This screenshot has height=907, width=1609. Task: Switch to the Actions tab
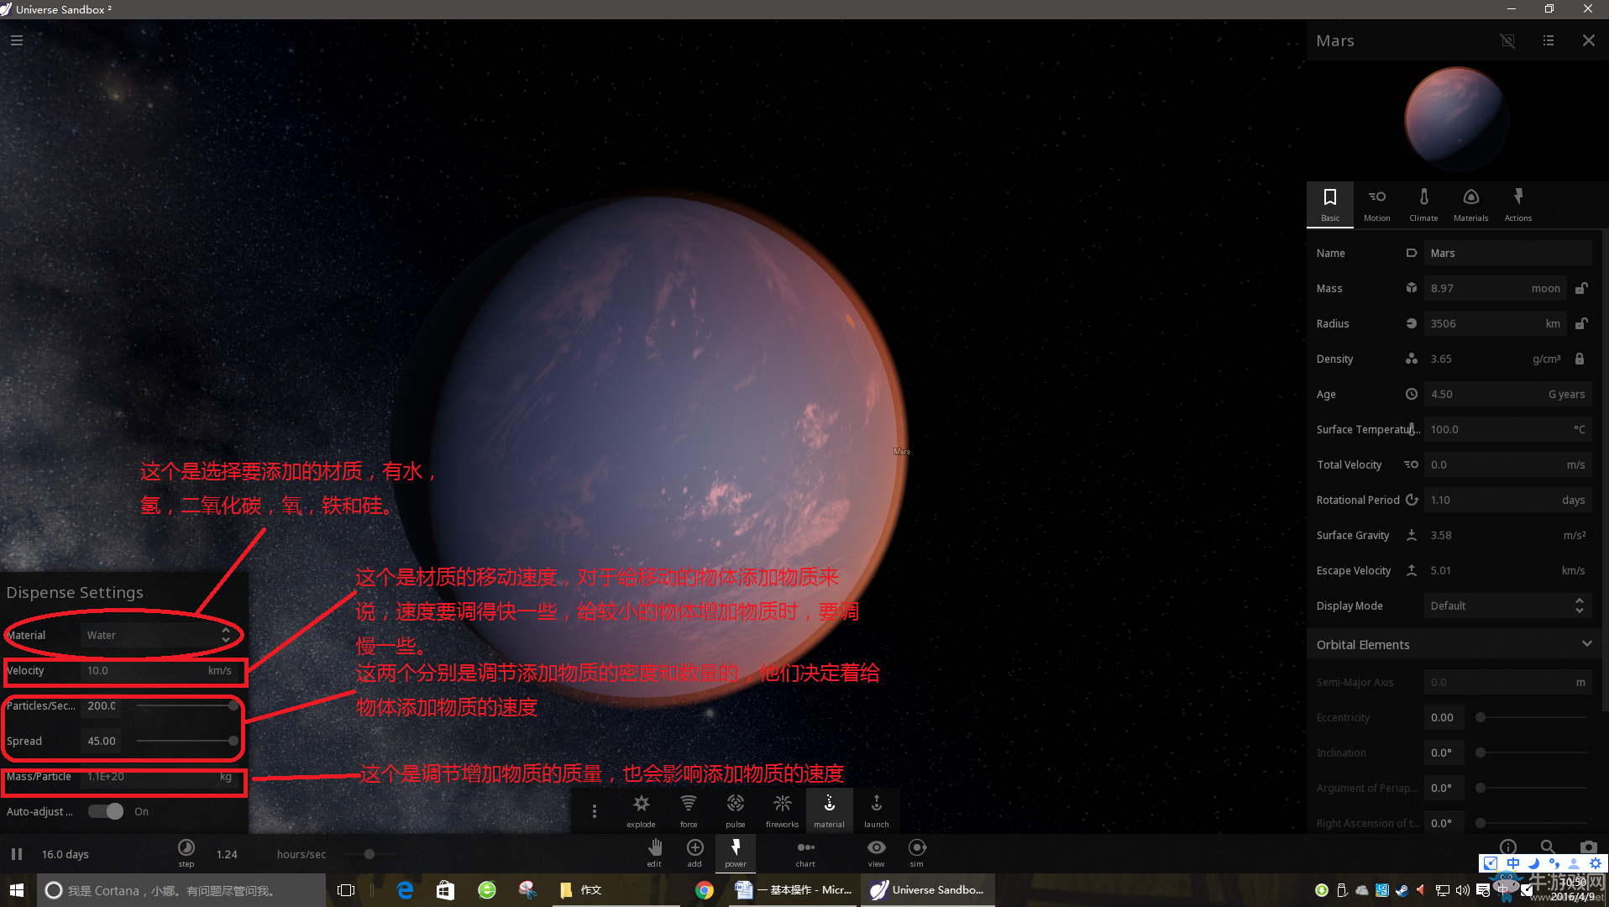[x=1517, y=205]
